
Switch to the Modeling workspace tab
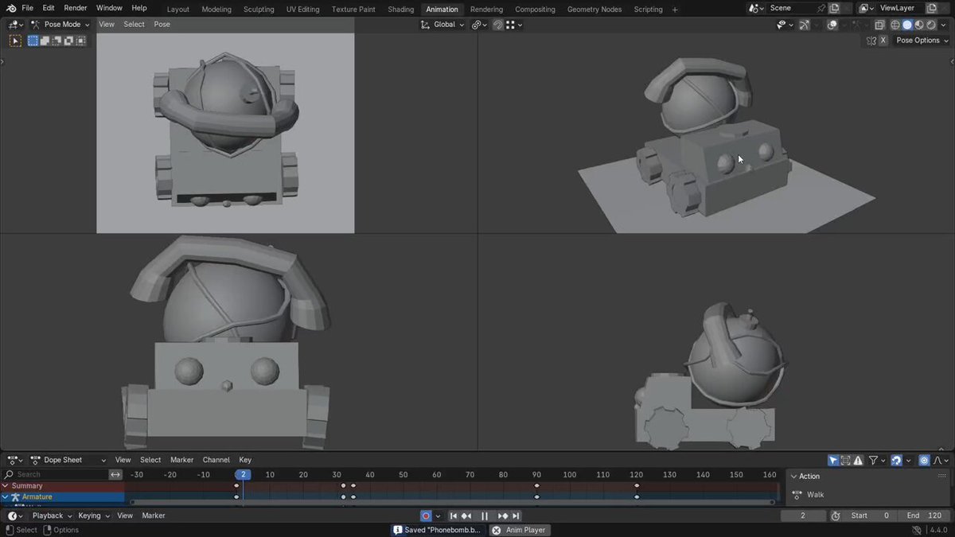(x=216, y=10)
